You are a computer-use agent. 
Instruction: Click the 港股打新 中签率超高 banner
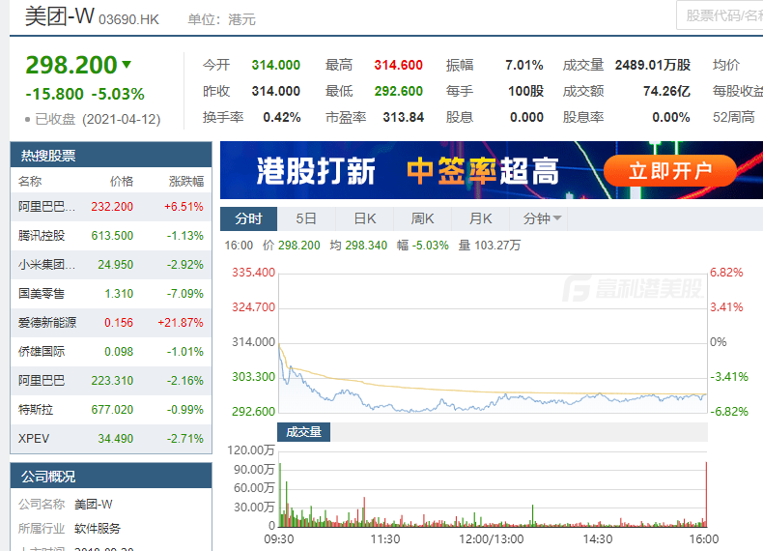pyautogui.click(x=492, y=170)
